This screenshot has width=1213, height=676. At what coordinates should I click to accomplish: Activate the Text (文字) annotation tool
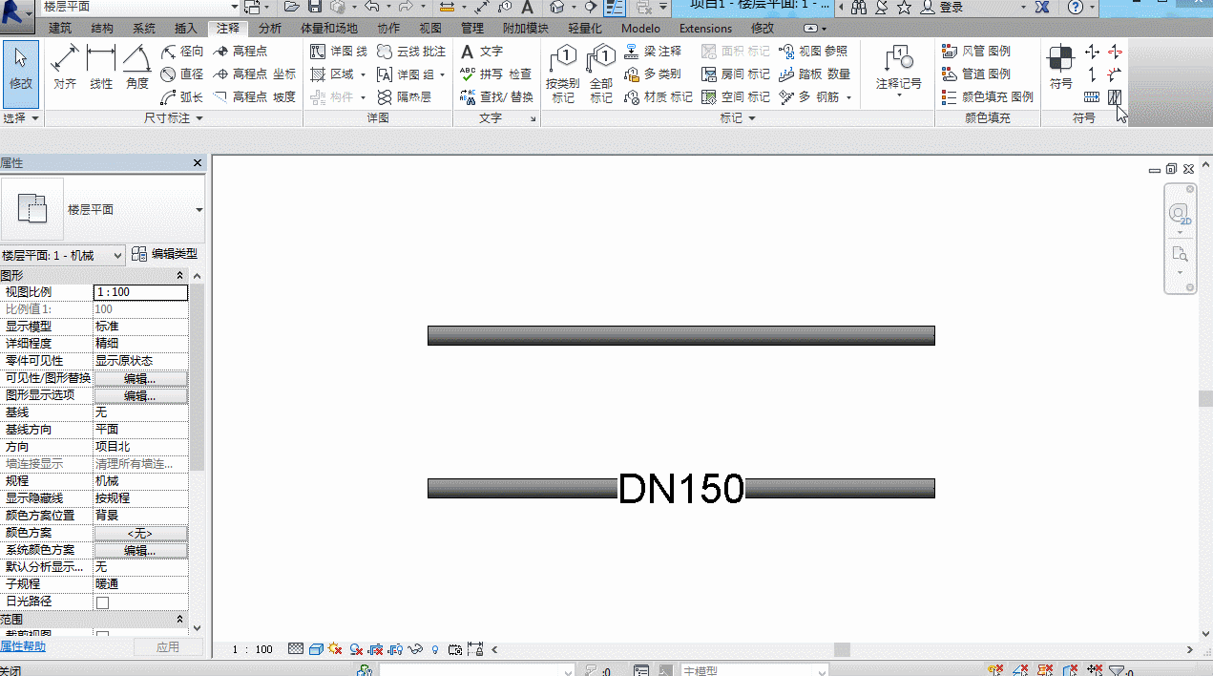(481, 51)
